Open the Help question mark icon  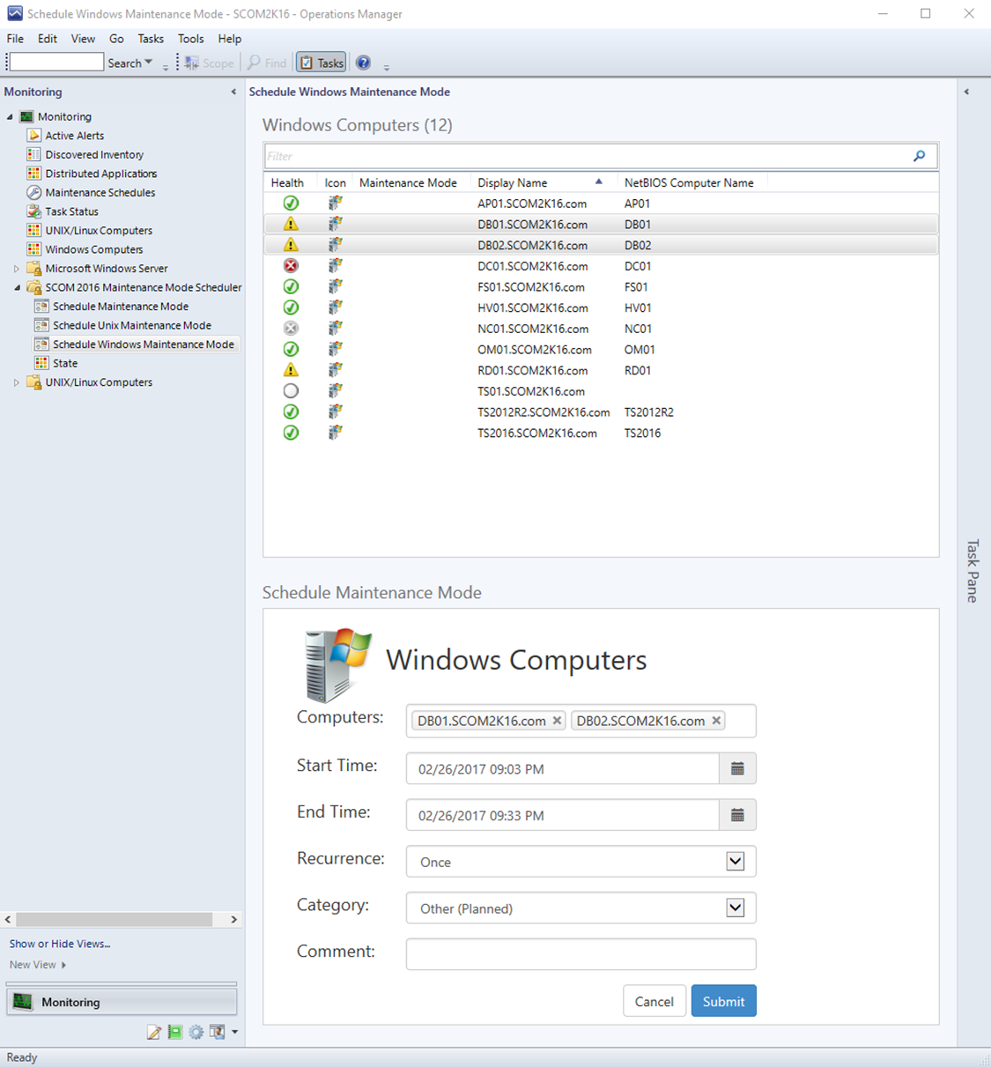click(x=363, y=63)
